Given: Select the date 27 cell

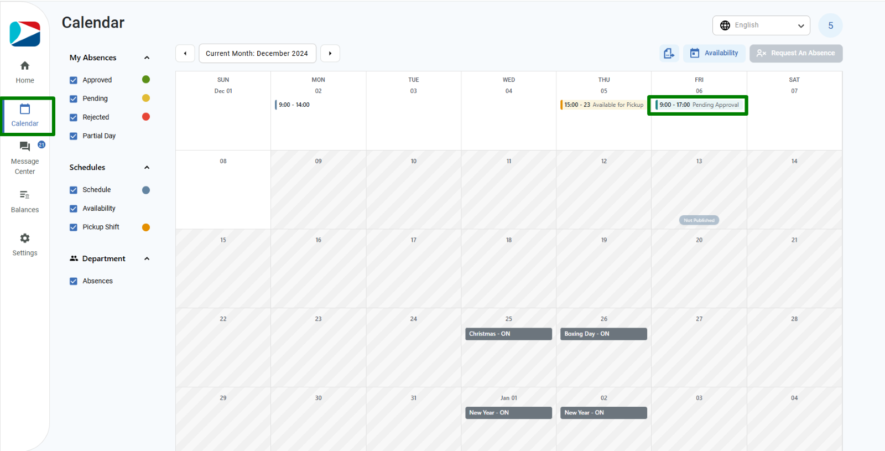Looking at the screenshot, I should coord(699,348).
